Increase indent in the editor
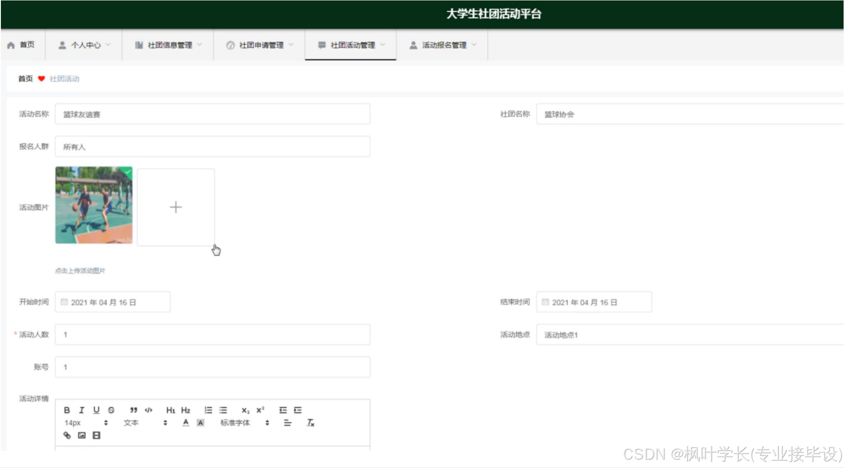Image resolution: width=844 pixels, height=468 pixels. click(298, 410)
